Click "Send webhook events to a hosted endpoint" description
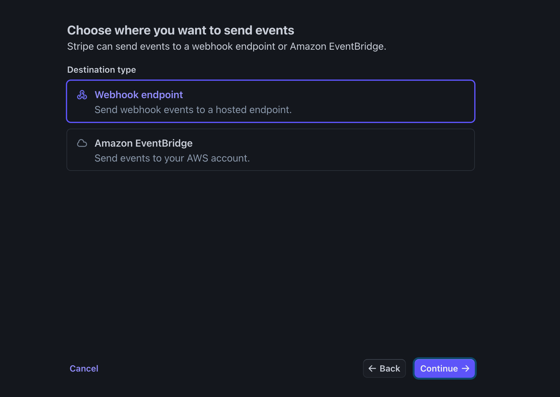The width and height of the screenshot is (560, 397). 193,110
